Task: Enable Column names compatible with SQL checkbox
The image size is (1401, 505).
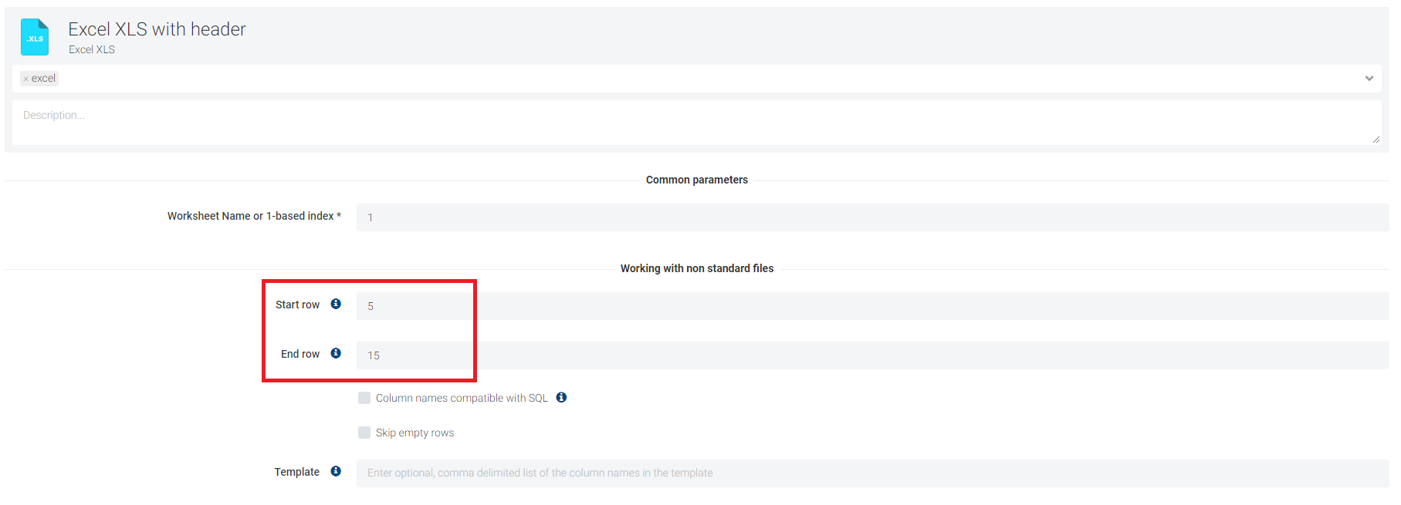Action: click(x=364, y=398)
